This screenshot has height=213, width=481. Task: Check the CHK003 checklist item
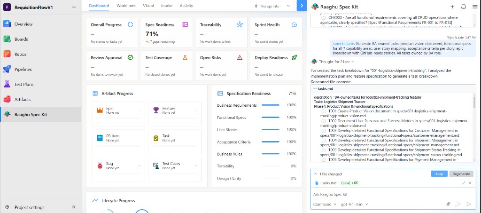click(x=323, y=18)
